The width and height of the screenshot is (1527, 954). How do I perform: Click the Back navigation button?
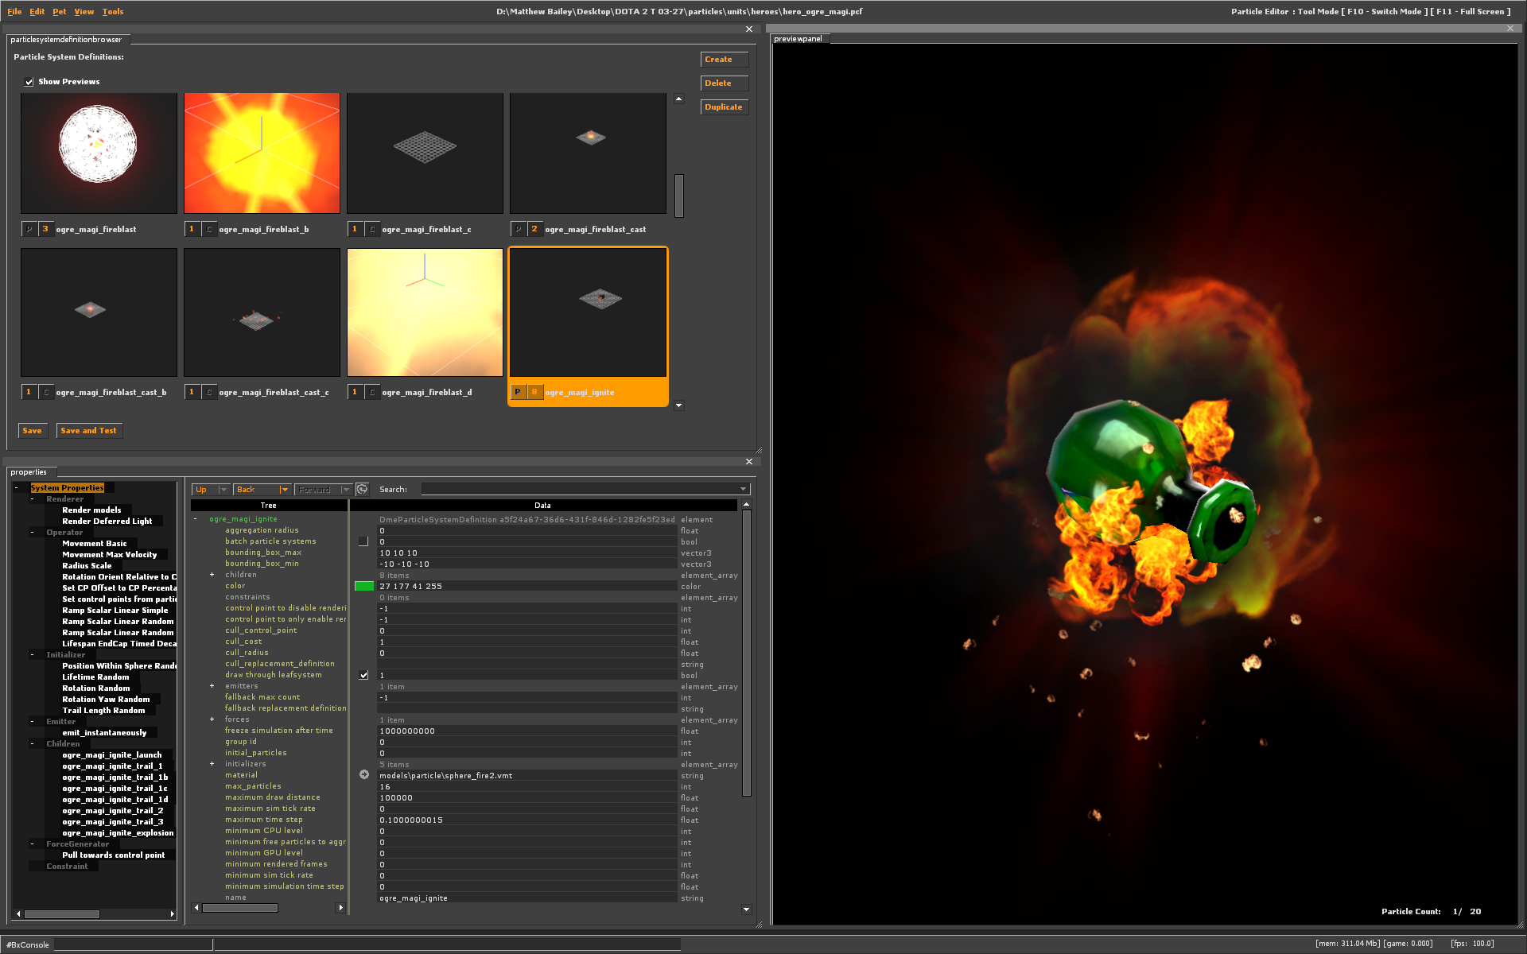point(255,490)
